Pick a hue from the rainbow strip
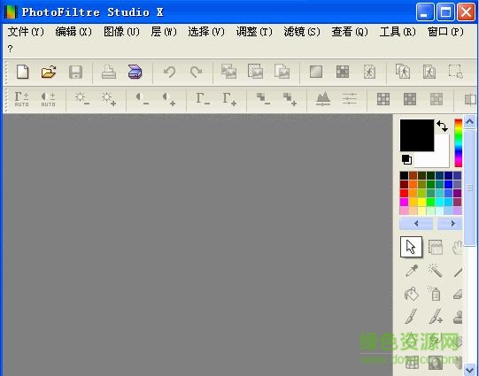The image size is (479, 376). (459, 142)
